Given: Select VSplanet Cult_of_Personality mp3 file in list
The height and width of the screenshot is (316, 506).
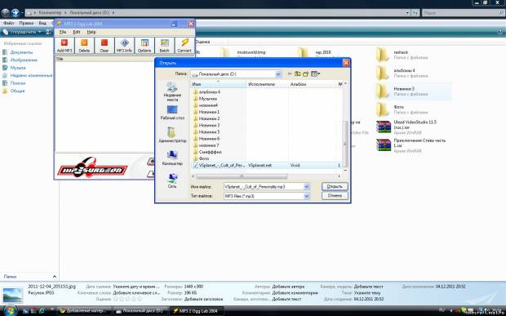Looking at the screenshot, I should pos(266,165).
